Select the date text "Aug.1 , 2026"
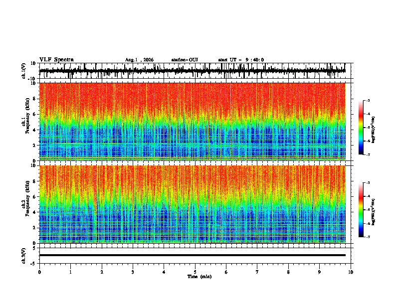This screenshot has width=395, height=305. point(139,60)
